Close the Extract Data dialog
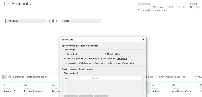Screen dimensions: 202x97 tap(143, 40)
